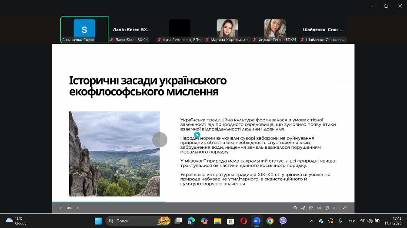Click the keyboard shortcuts icon in presentation bar

[311, 208]
